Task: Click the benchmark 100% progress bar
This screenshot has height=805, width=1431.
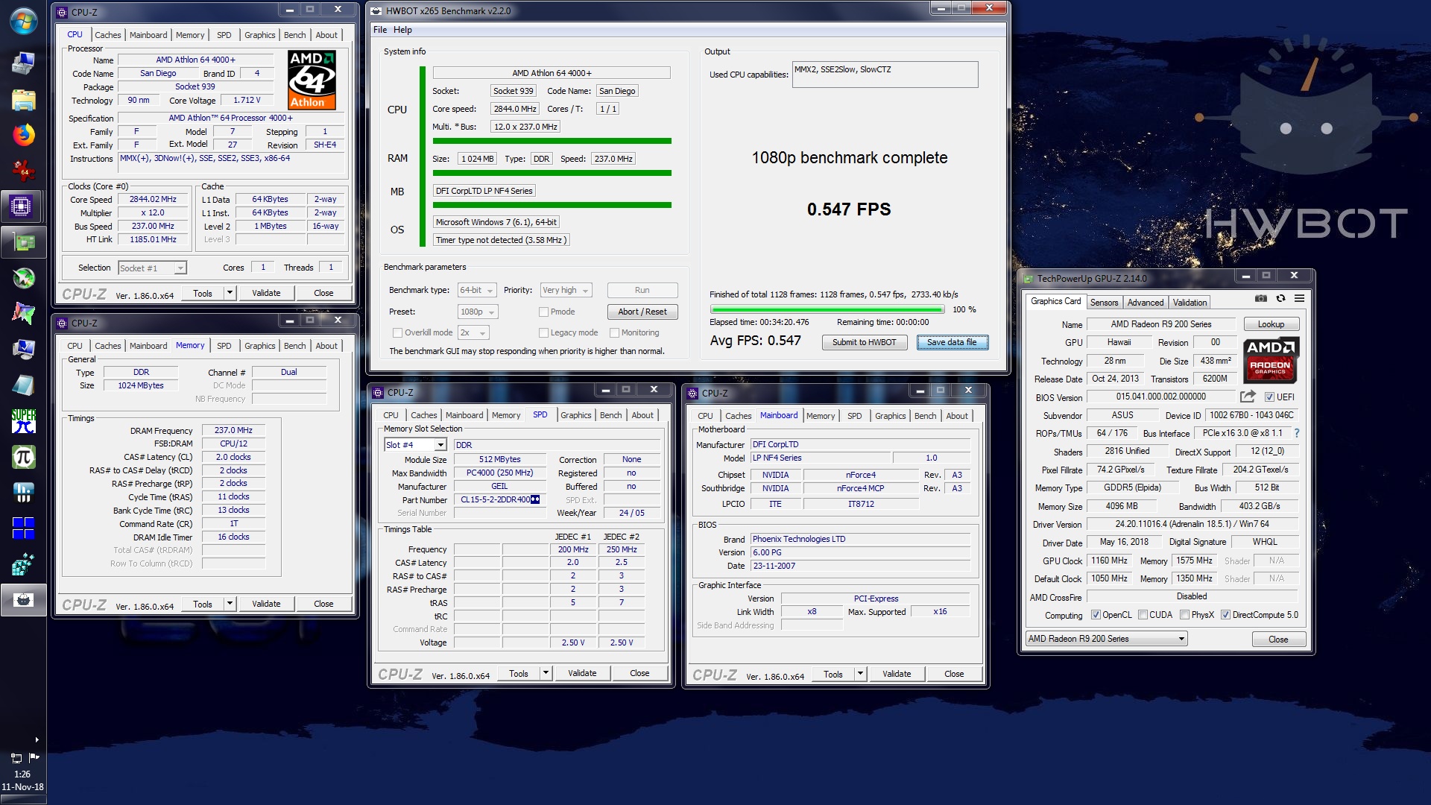Action: point(827,309)
